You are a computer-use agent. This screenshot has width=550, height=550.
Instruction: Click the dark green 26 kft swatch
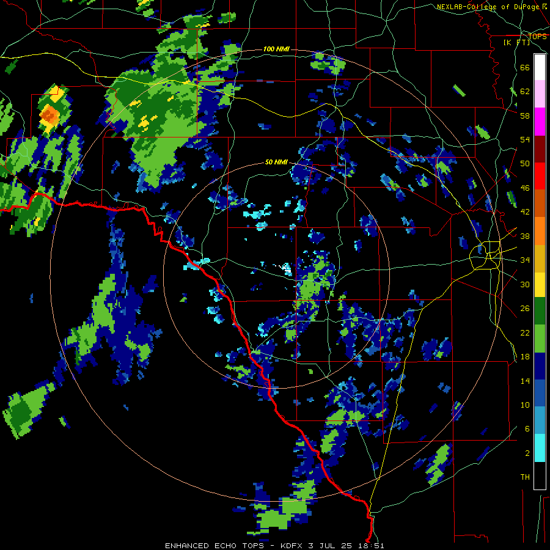coord(540,310)
